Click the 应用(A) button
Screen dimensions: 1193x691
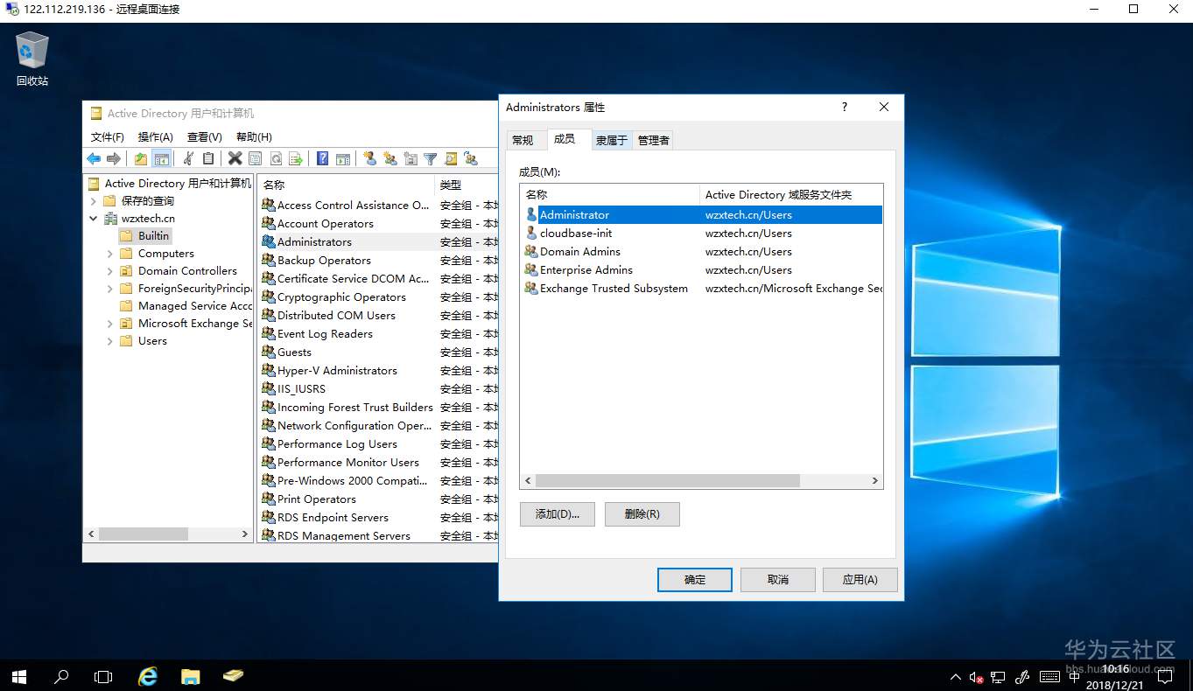coord(860,580)
